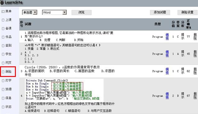The height and width of the screenshot is (114, 198).
Task: Click correct rate 45 in question 2
Action: coord(188,54)
